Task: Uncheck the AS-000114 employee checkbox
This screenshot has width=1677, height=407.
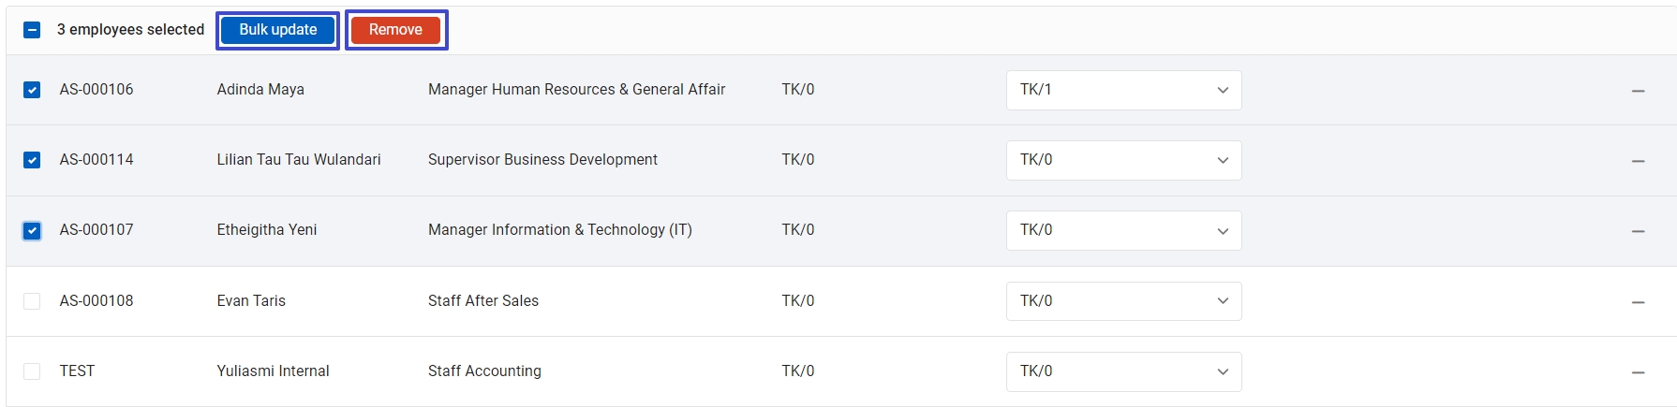Action: (32, 160)
